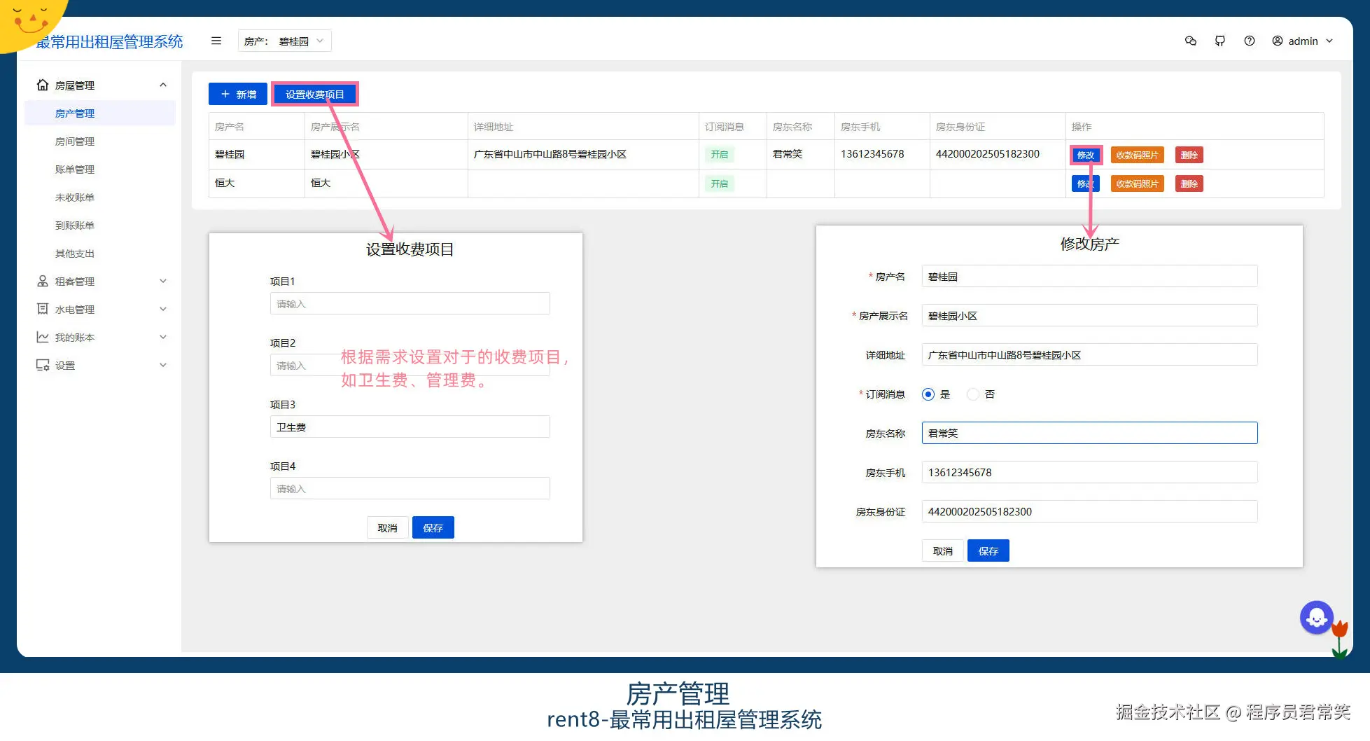The width and height of the screenshot is (1370, 741).
Task: Click the WeChat icon in the header
Action: click(1190, 41)
